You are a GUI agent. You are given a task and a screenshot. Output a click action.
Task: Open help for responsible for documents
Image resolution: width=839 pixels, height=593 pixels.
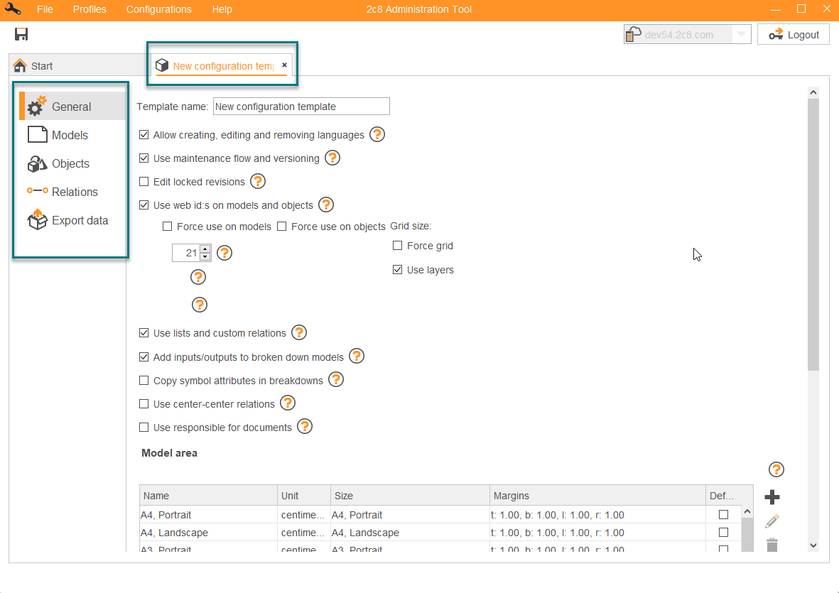coord(305,427)
